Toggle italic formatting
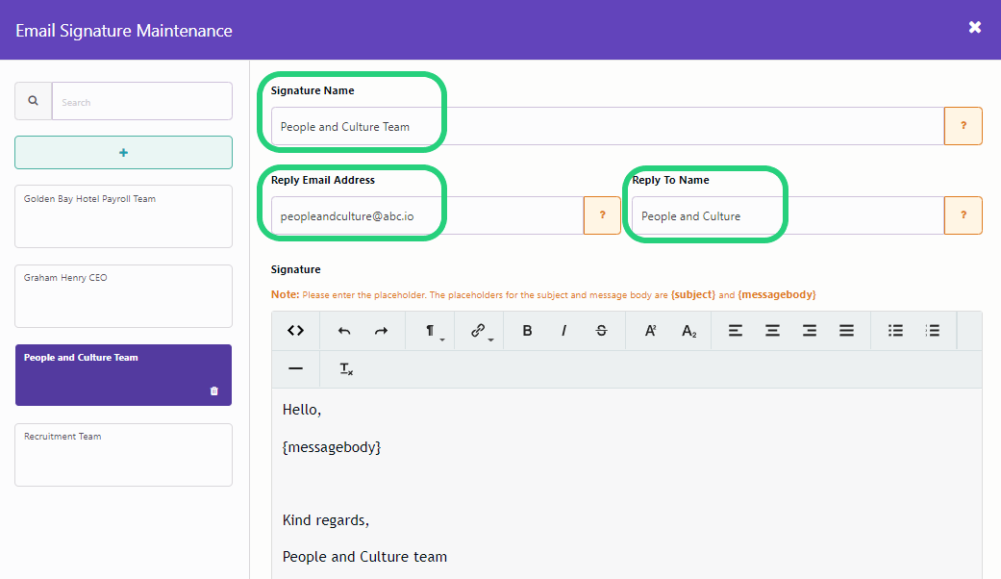Image resolution: width=1001 pixels, height=579 pixels. 563,331
